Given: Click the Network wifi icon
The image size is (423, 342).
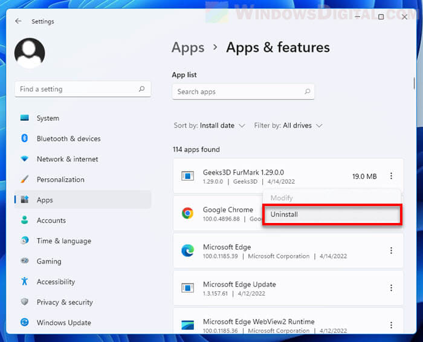Looking at the screenshot, I should click(25, 158).
